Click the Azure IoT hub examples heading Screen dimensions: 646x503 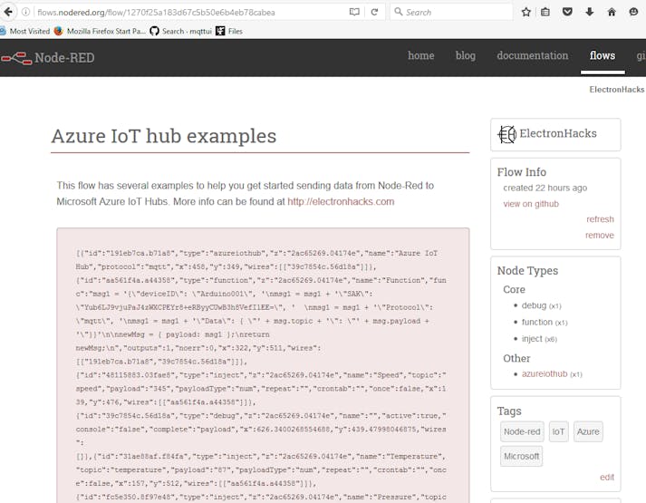tap(164, 136)
